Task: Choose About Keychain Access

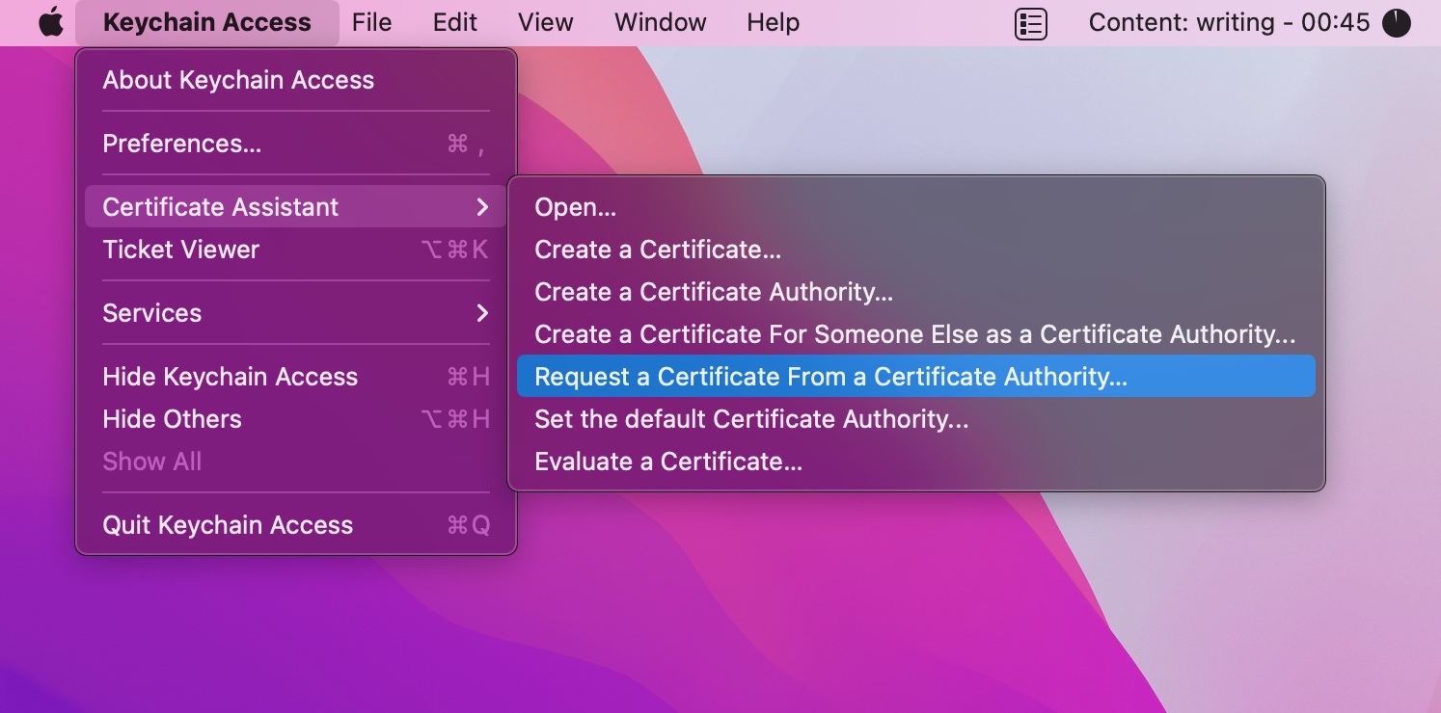Action: click(x=296, y=80)
